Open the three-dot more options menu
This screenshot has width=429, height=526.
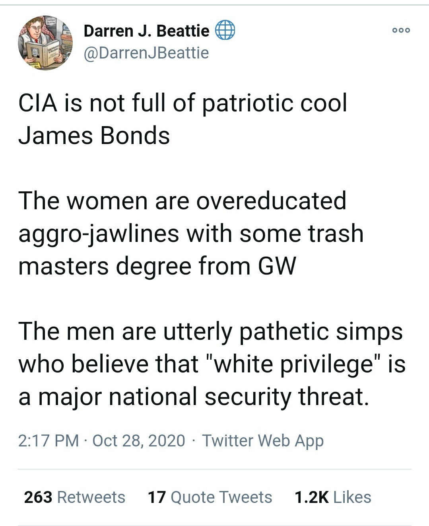401,30
